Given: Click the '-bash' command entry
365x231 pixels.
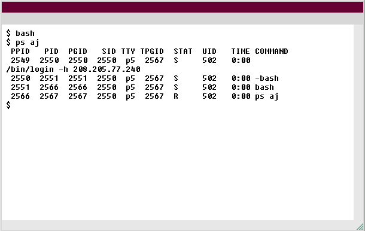Looking at the screenshot, I should coord(267,78).
